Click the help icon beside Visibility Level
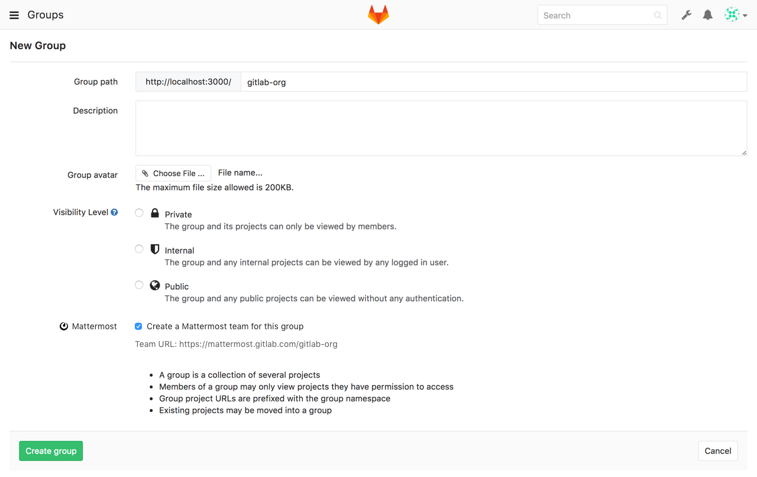This screenshot has width=757, height=477. [x=114, y=212]
